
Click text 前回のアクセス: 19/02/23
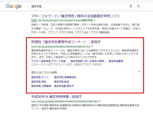coord(88,64)
